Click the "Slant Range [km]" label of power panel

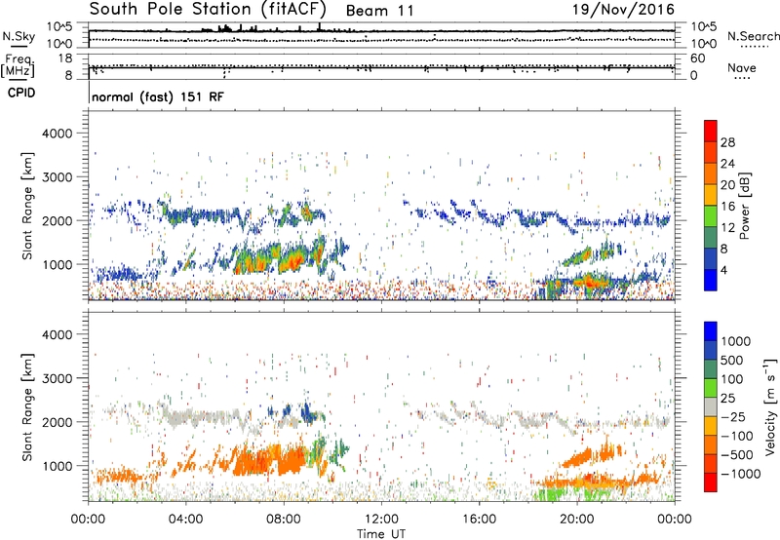(27, 206)
